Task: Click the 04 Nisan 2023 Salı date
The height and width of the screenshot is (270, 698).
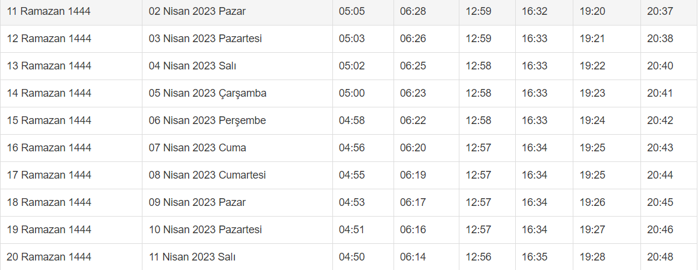Action: click(192, 66)
